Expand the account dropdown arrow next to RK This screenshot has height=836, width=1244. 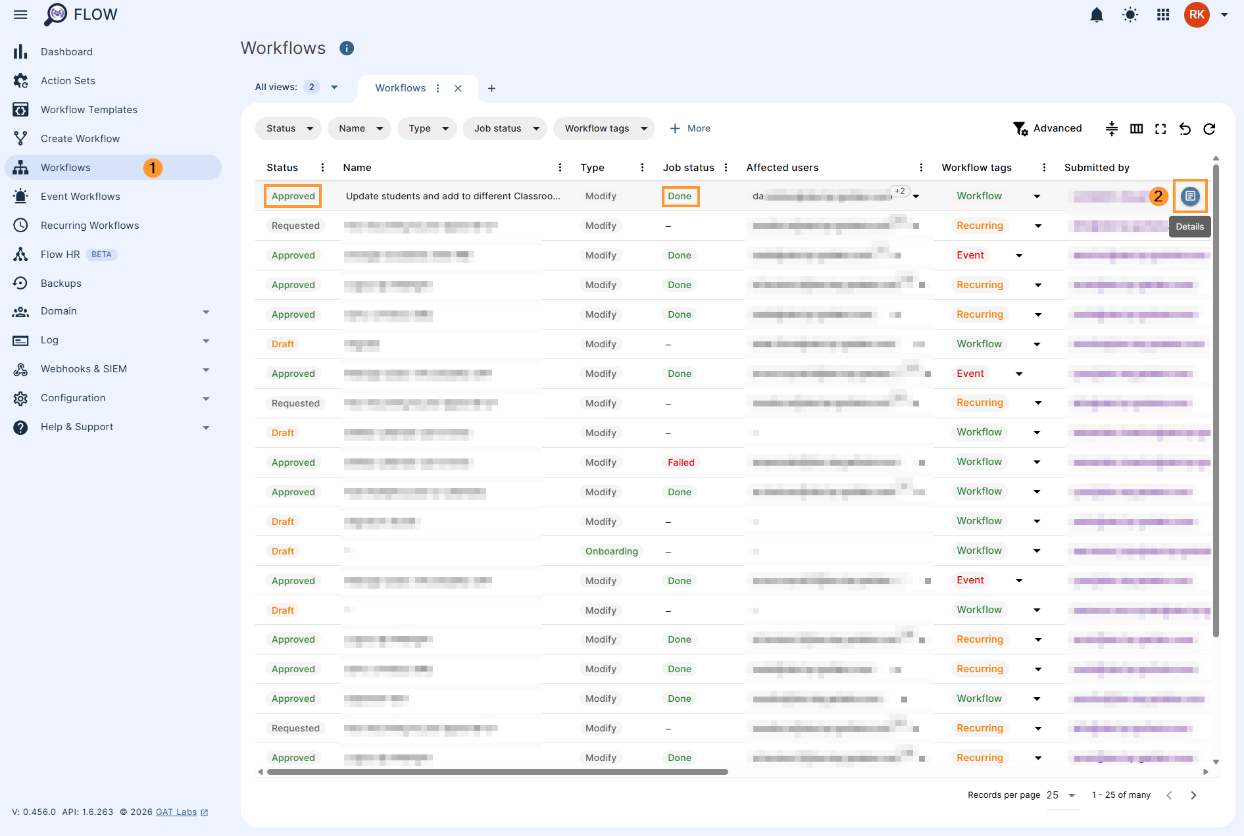click(1224, 14)
